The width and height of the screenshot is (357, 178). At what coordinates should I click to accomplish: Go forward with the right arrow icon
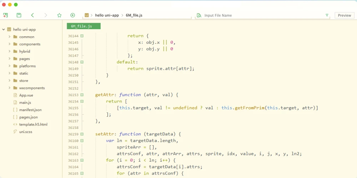[46, 15]
